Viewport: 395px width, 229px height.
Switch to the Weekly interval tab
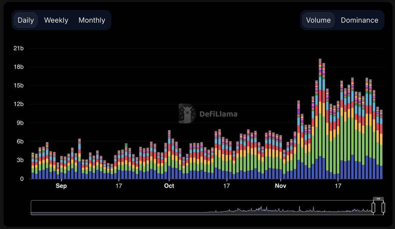pyautogui.click(x=56, y=20)
